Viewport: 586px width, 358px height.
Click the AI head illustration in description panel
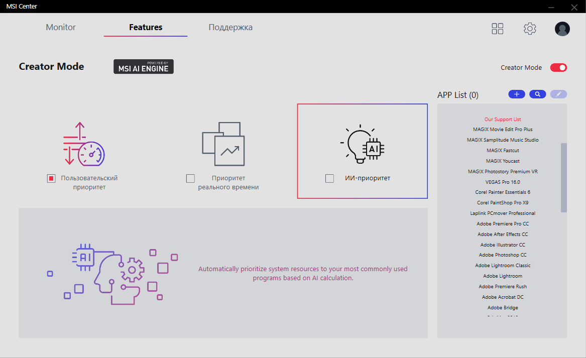click(x=112, y=274)
